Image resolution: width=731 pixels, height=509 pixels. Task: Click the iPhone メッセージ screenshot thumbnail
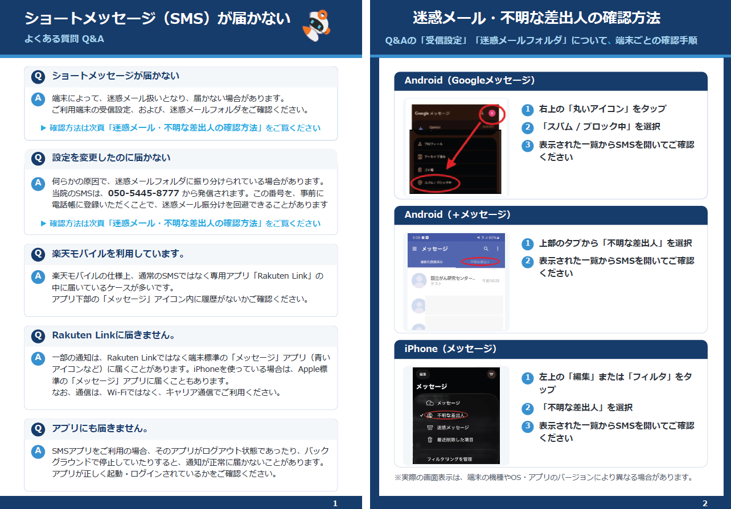[x=456, y=416]
